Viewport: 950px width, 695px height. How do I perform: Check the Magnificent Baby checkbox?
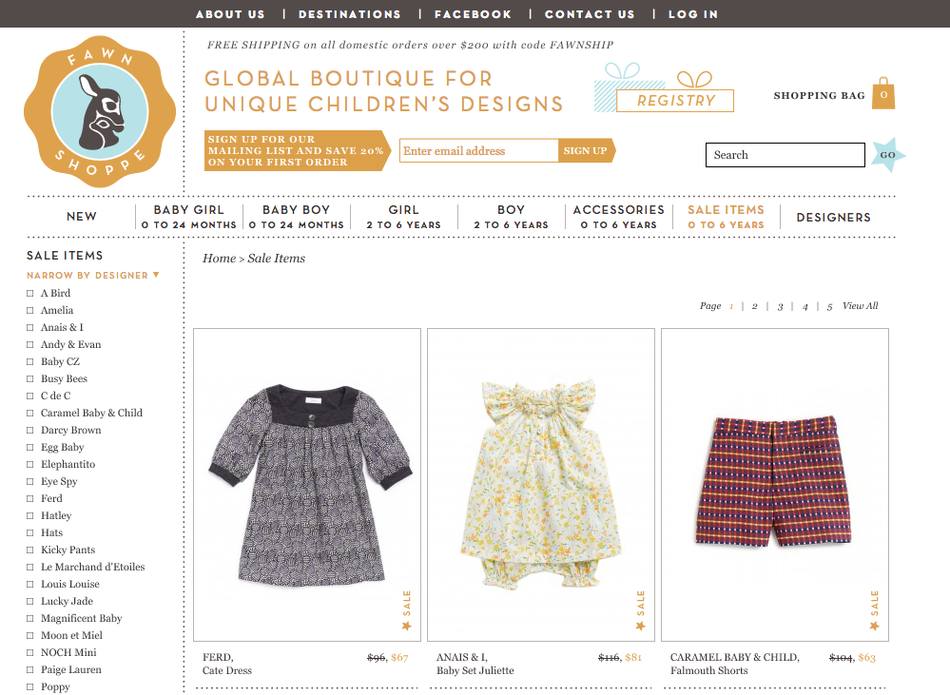coord(29,619)
